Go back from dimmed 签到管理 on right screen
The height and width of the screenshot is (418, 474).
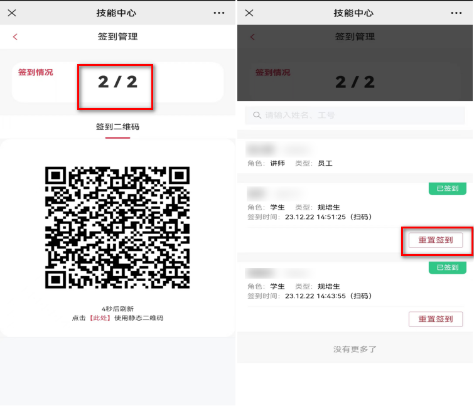point(252,37)
